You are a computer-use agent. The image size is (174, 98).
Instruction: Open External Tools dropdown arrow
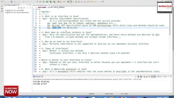(56, 2)
